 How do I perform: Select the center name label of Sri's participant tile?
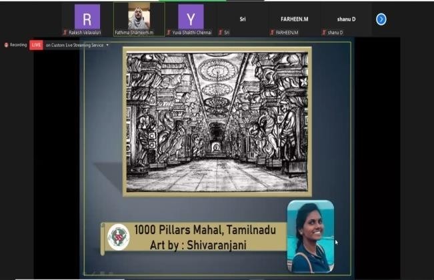pos(243,19)
